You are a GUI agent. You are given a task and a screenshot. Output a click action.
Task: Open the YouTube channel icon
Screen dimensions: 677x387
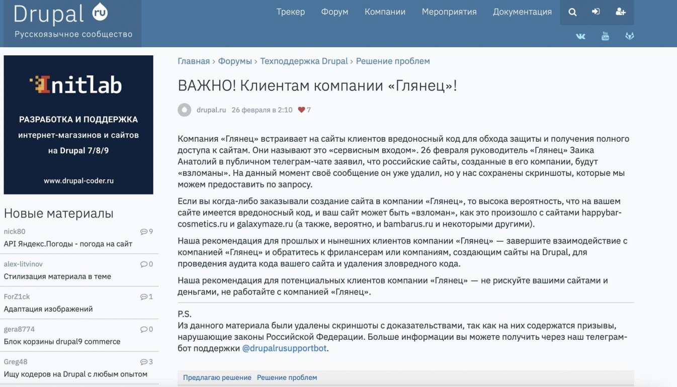(605, 36)
